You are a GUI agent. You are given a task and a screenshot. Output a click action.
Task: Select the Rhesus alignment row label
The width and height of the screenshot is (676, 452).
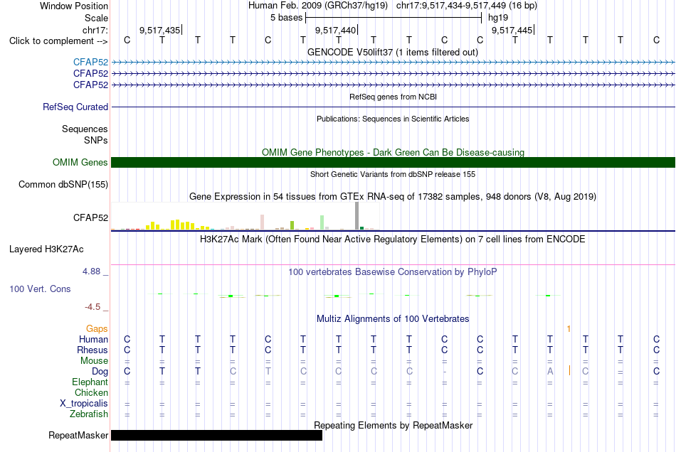pyautogui.click(x=93, y=350)
